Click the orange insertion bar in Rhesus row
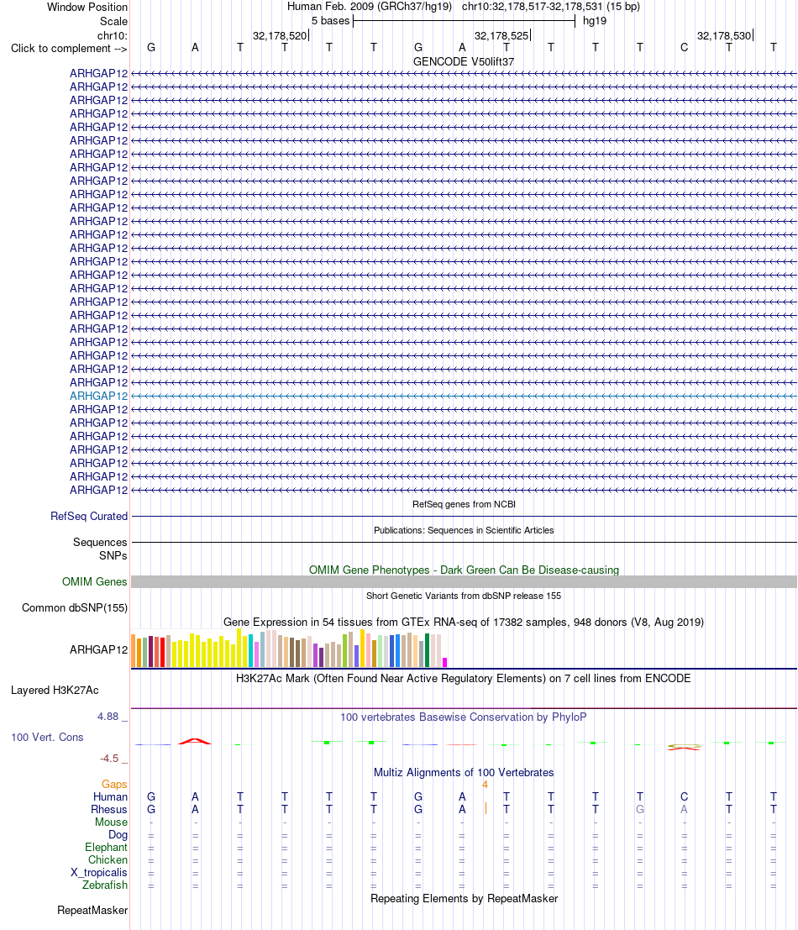798x930 pixels. click(x=486, y=808)
